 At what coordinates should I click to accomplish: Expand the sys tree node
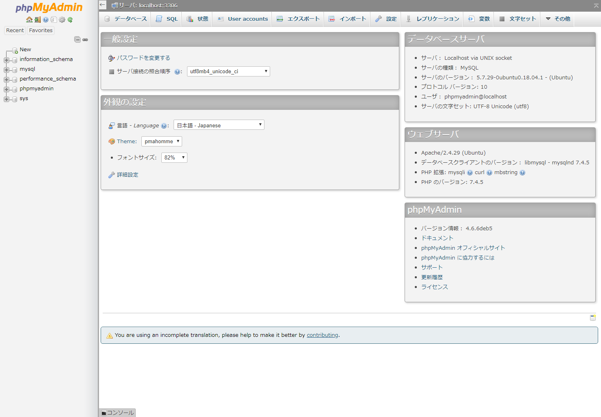click(6, 99)
